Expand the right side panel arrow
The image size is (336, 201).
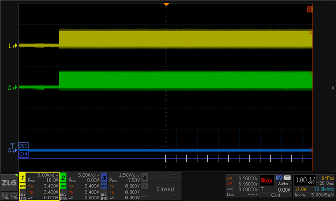(x=332, y=88)
